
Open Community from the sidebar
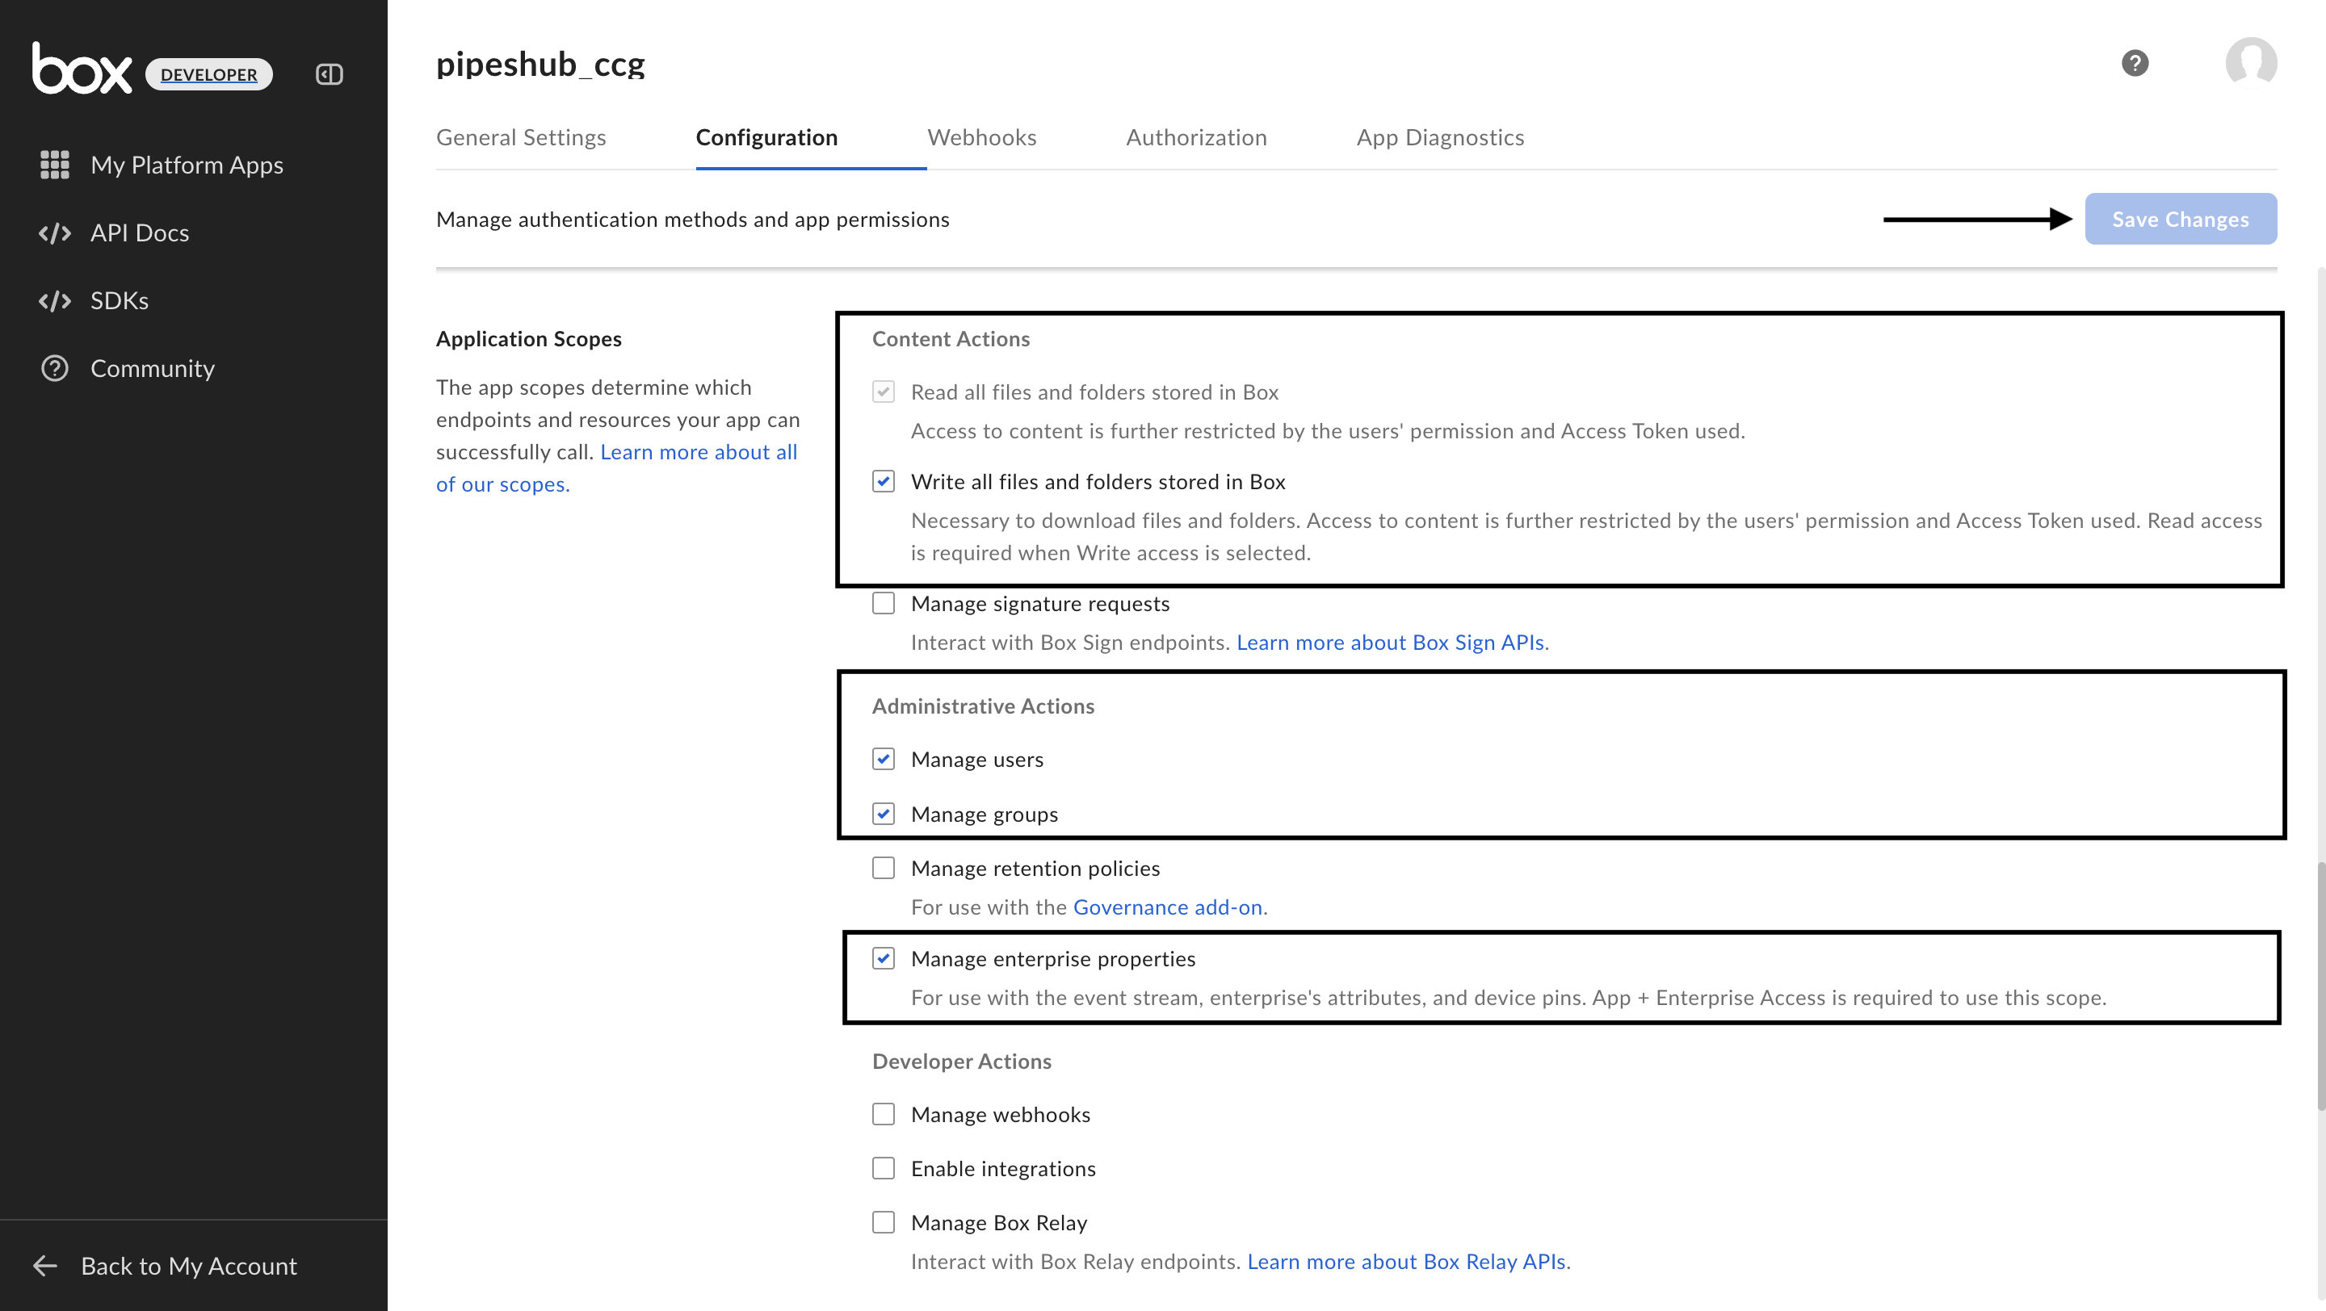152,368
